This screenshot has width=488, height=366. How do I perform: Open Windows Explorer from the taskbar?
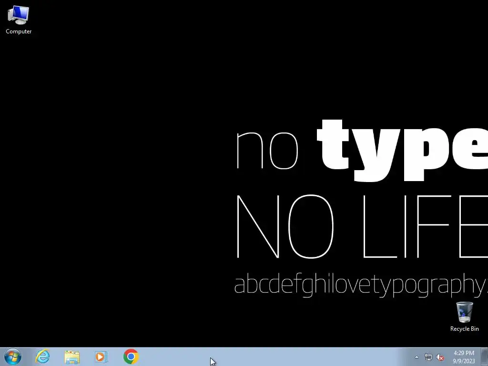(72, 357)
